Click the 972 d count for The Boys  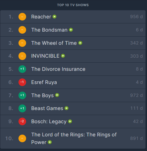pos(136,95)
